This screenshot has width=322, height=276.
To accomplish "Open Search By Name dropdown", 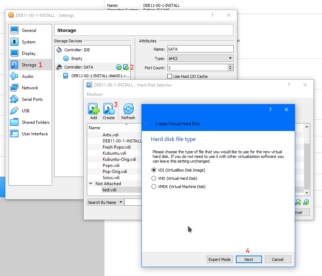I will point(105,202).
